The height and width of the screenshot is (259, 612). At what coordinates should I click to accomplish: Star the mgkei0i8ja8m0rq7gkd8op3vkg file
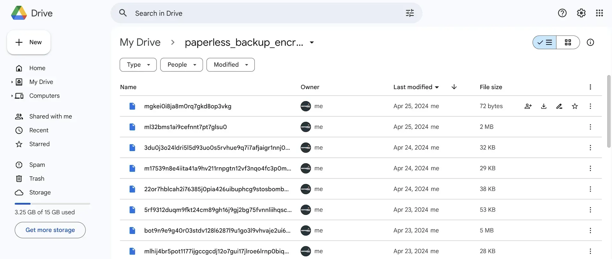click(x=575, y=106)
